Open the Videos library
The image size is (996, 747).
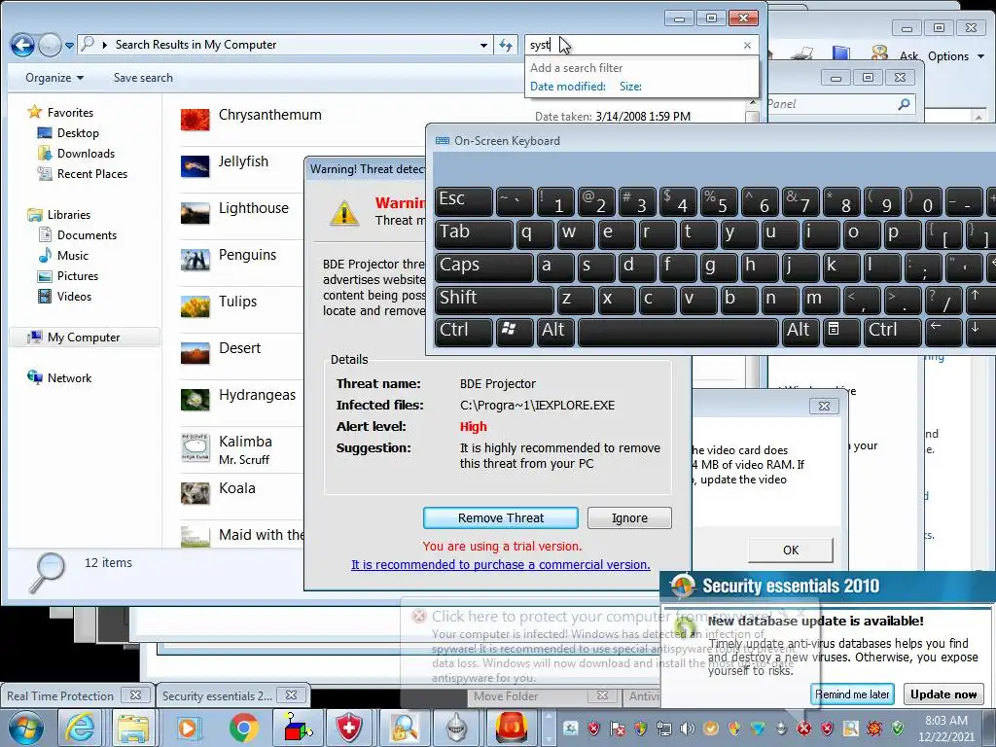pos(74,296)
